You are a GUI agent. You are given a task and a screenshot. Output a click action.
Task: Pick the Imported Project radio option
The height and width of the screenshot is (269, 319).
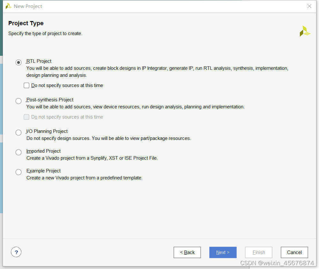coord(19,152)
